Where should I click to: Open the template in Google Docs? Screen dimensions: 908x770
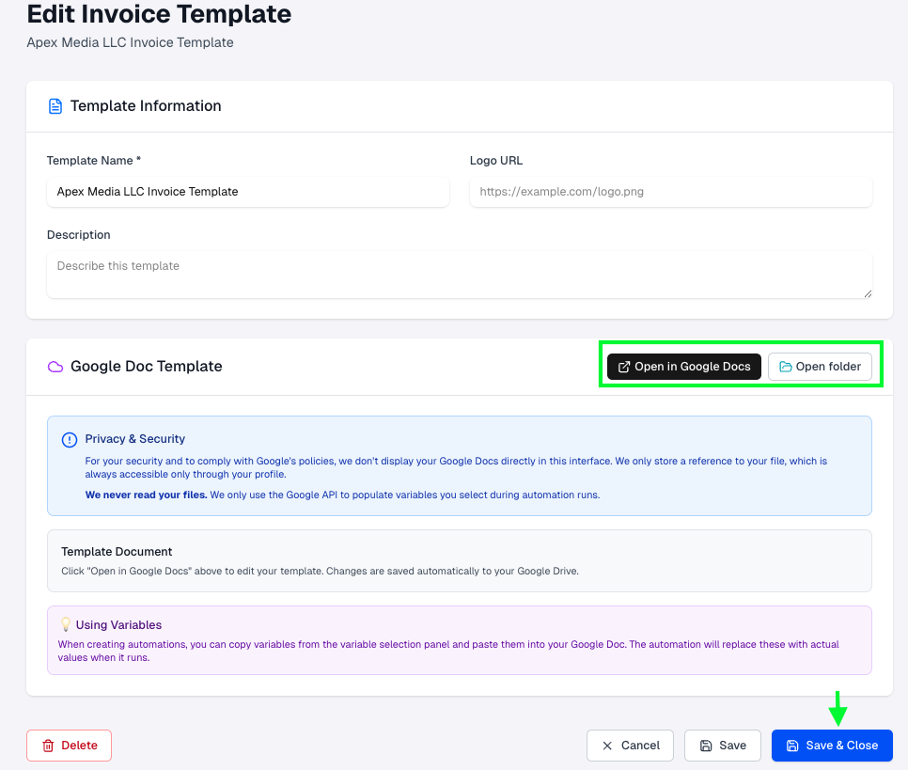pos(684,367)
